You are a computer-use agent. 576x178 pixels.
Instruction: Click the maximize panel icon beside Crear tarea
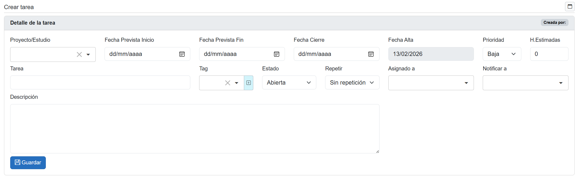[x=570, y=7]
